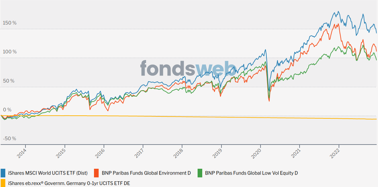Click the yellow iShares eb.rexx legend swatch

(x=3, y=183)
